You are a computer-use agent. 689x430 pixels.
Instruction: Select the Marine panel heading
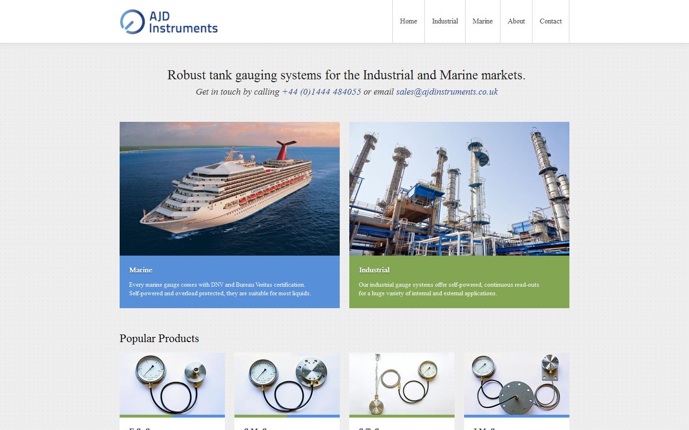[x=141, y=270]
